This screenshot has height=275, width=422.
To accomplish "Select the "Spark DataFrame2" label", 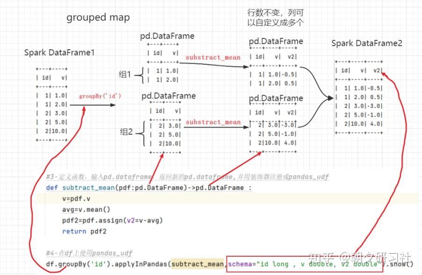I will point(366,43).
